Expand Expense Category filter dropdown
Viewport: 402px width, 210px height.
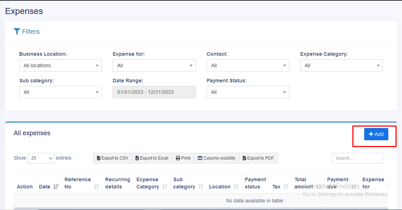[x=341, y=65]
